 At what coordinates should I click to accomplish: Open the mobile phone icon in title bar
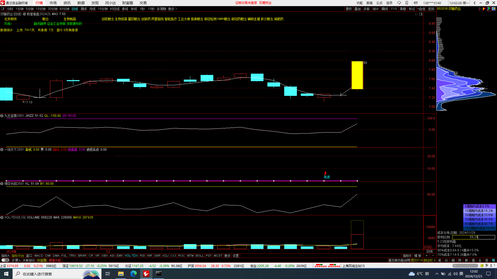coord(407,3)
